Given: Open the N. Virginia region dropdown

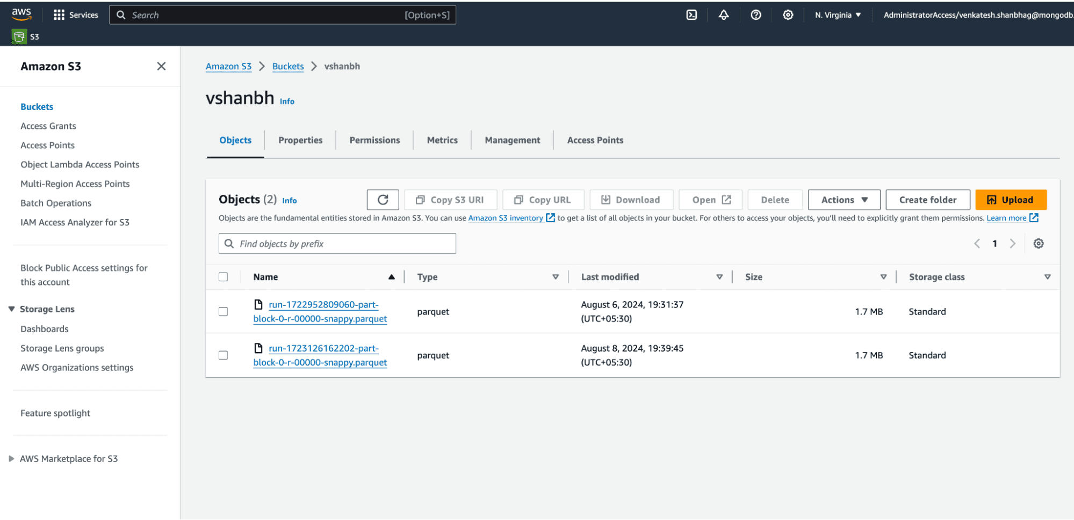Looking at the screenshot, I should pyautogui.click(x=838, y=15).
